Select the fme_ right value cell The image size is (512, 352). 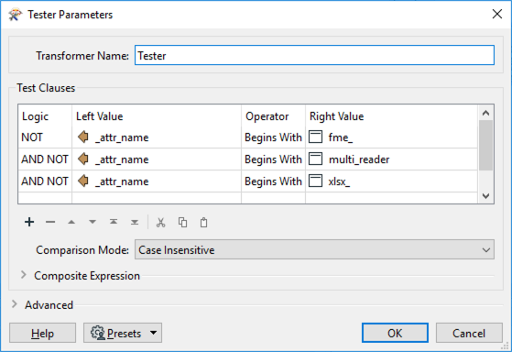[x=391, y=137]
